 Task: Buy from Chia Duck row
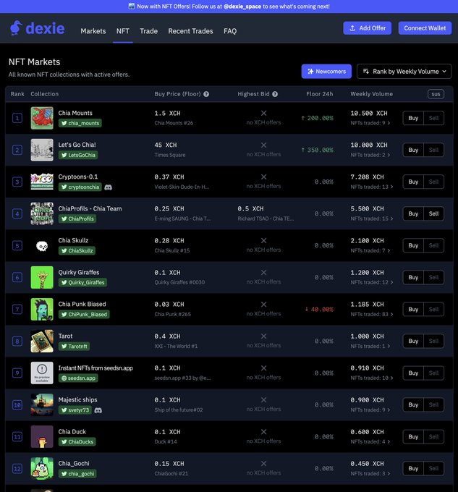click(x=413, y=436)
